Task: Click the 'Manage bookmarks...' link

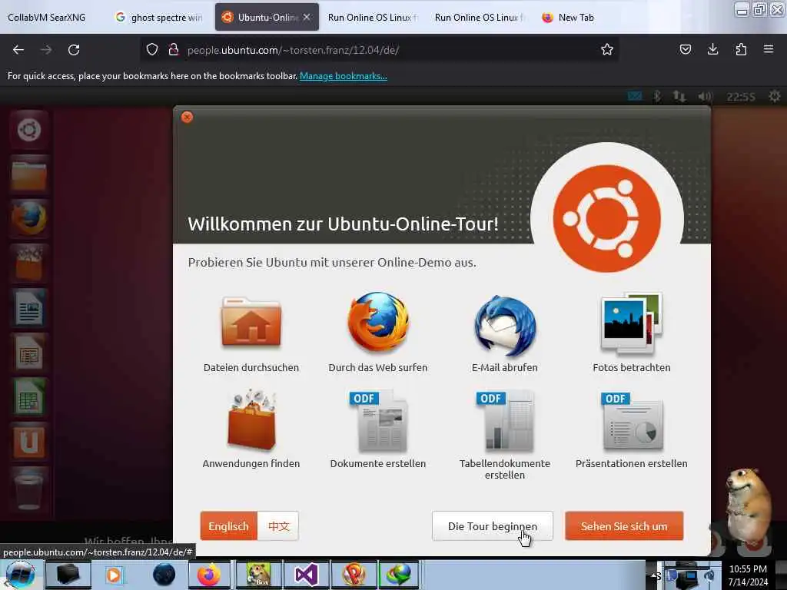Action: tap(344, 76)
